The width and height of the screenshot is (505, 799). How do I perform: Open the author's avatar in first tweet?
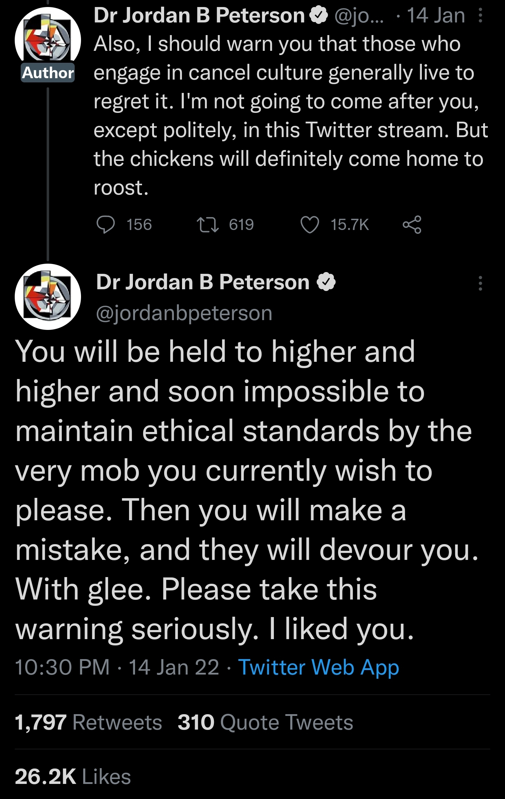pos(48,40)
